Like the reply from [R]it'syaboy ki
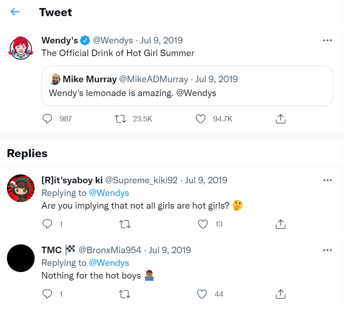351x312 pixels. [202, 224]
